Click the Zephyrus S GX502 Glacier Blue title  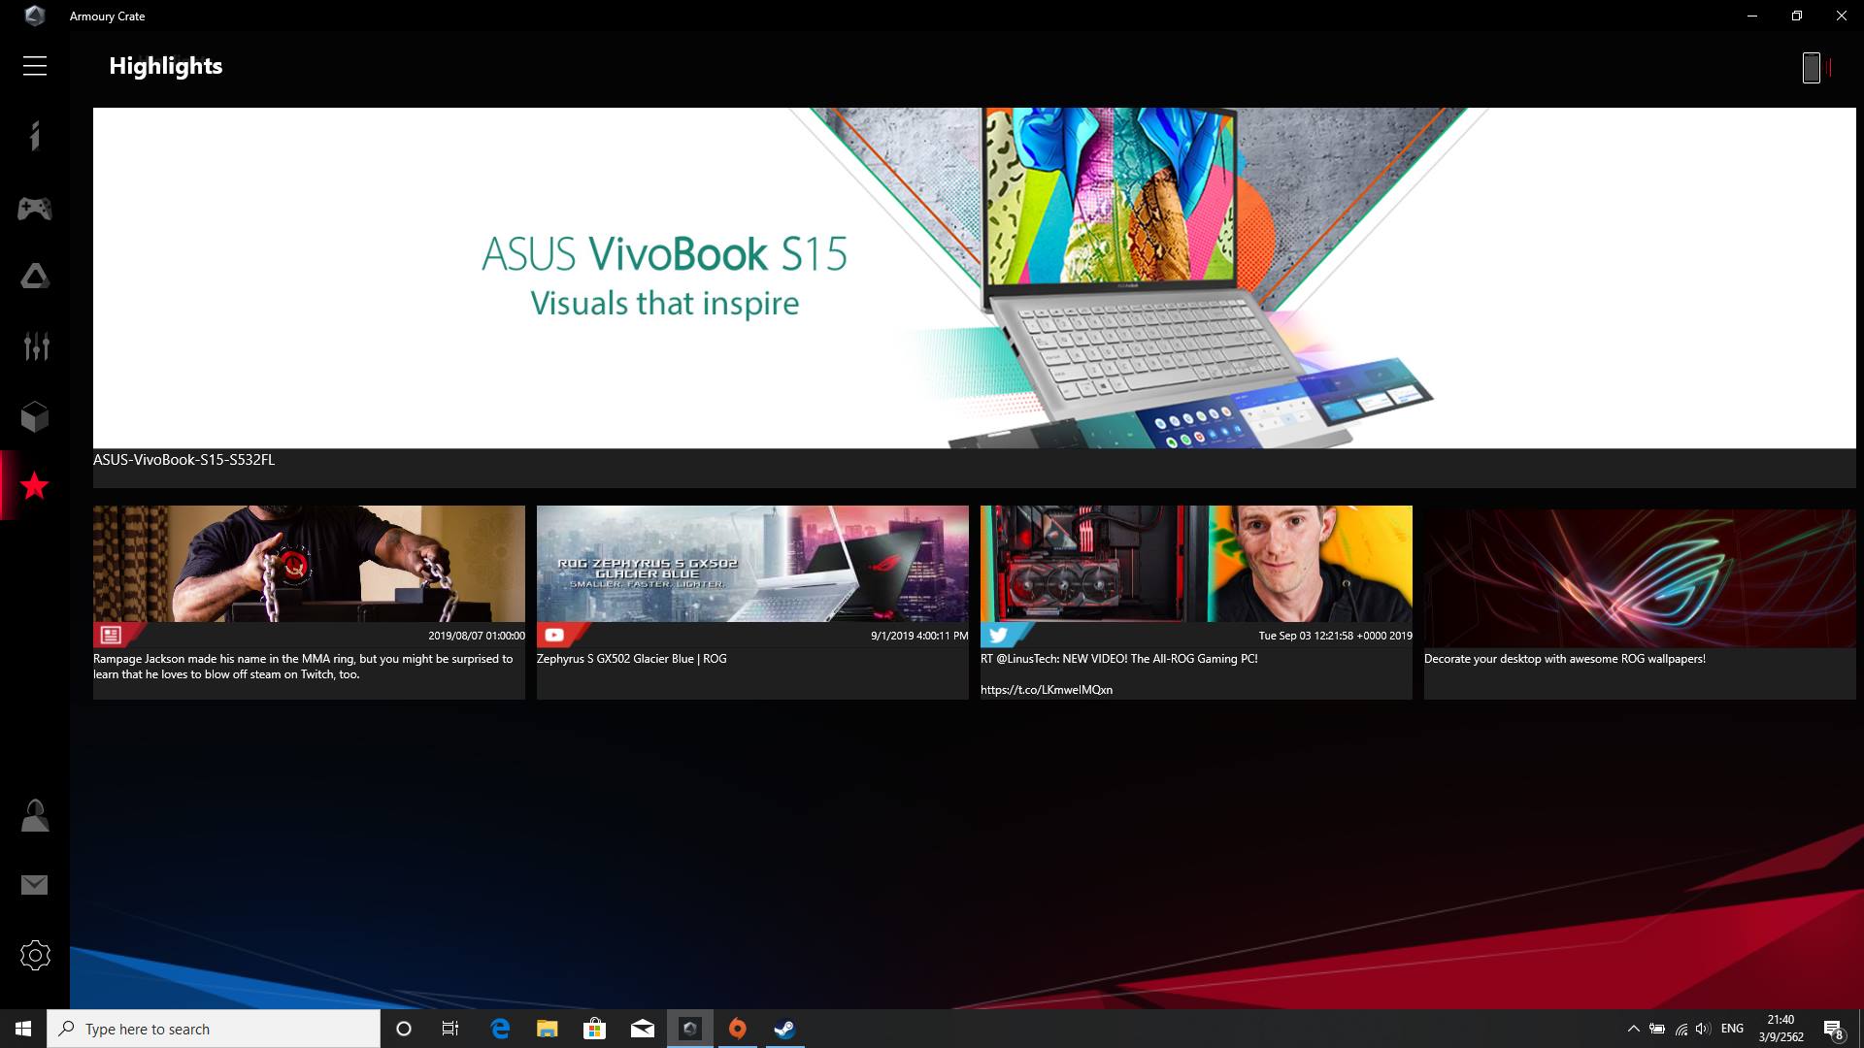click(x=631, y=659)
